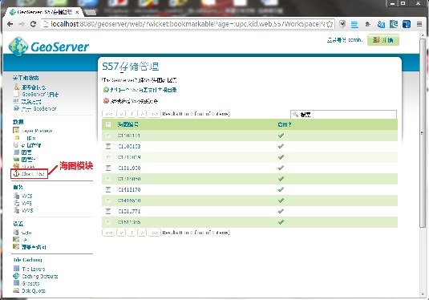Viewport: 429px width, 300px height.
Task: Click the green logout button
Action: 383,40
